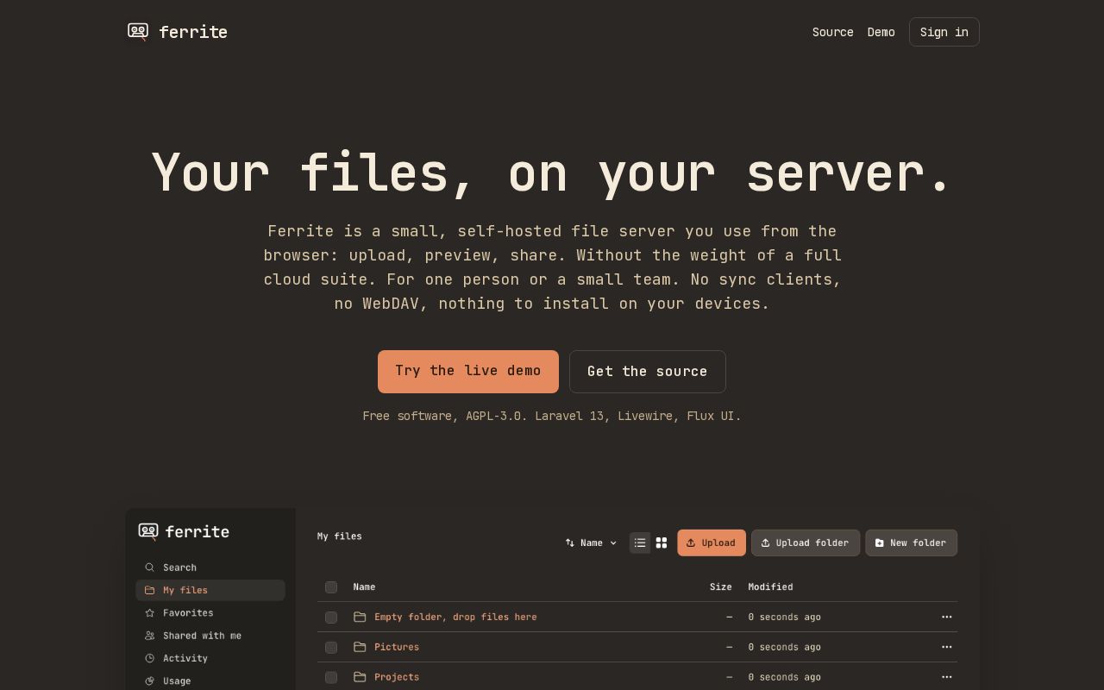1104x690 pixels.
Task: Click folder icon of Empty folder row
Action: 360,617
